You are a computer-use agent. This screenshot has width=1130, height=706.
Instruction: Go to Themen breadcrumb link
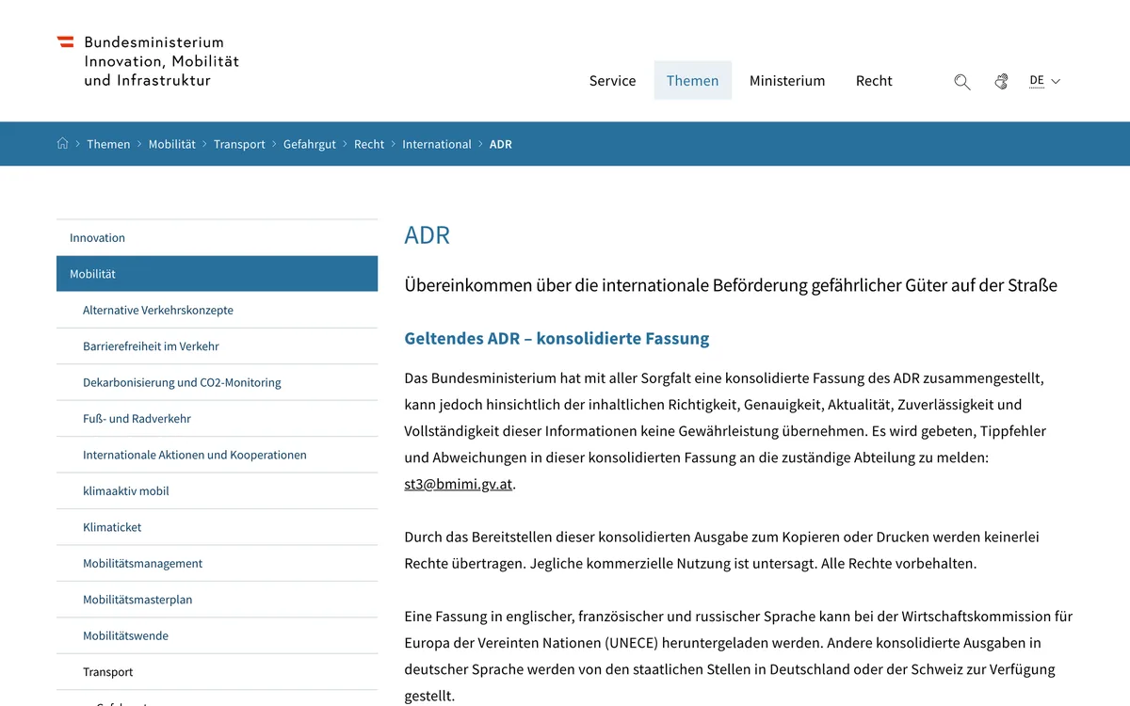point(108,144)
